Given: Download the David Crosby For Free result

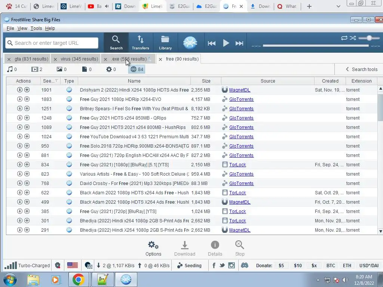Looking at the screenshot, I should pos(19,183).
